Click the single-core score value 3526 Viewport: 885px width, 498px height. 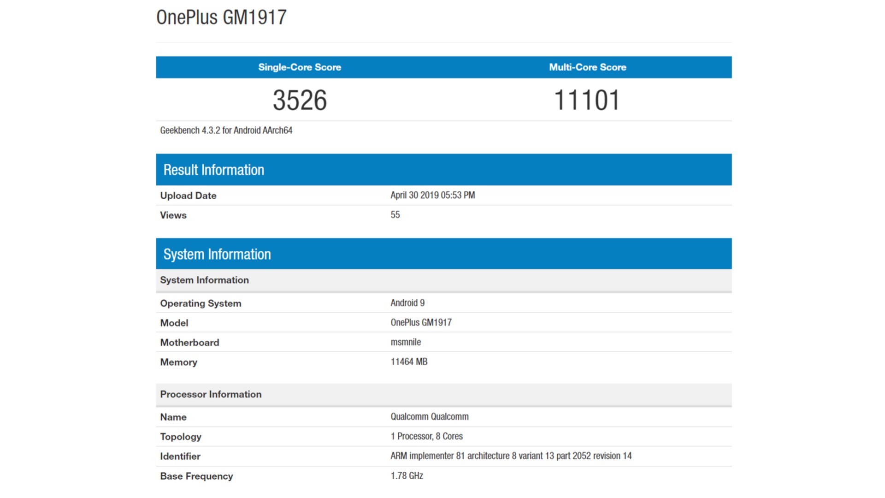pos(299,99)
